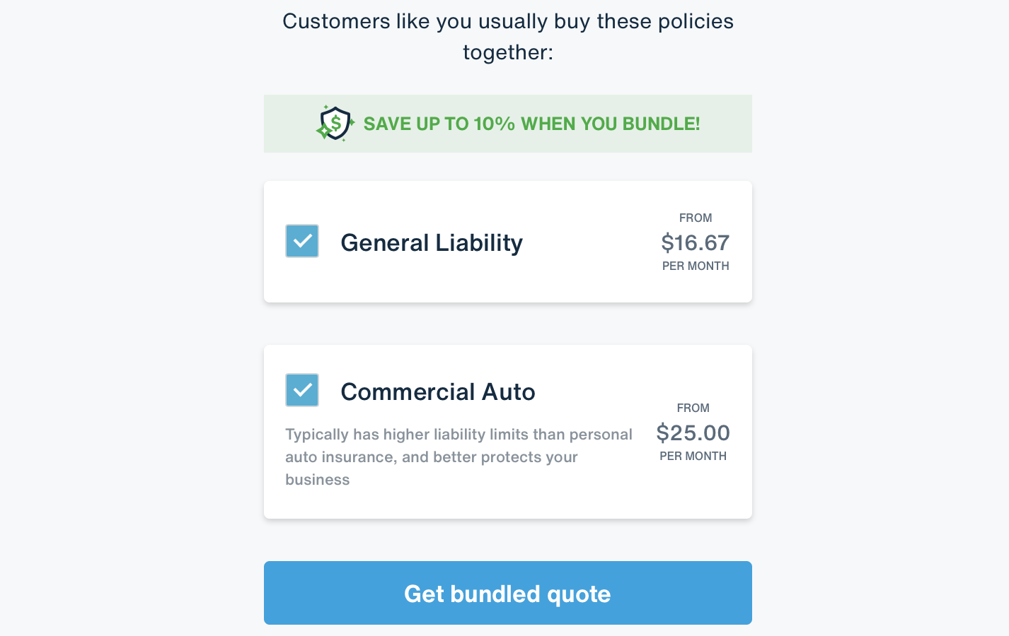This screenshot has width=1009, height=636.
Task: Click the 'Customers like you usually buy' heading
Action: (x=507, y=22)
